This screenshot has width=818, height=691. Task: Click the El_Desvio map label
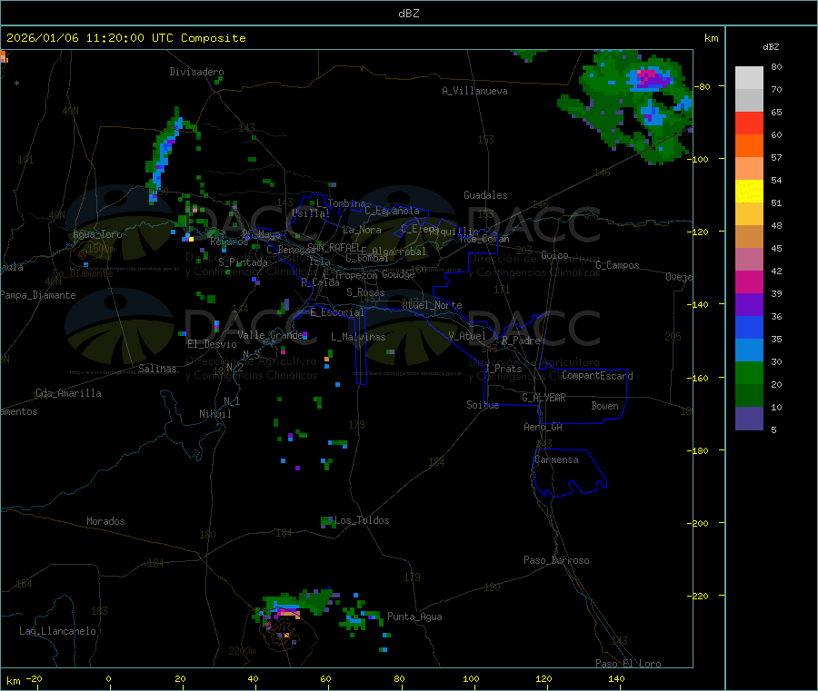click(213, 344)
